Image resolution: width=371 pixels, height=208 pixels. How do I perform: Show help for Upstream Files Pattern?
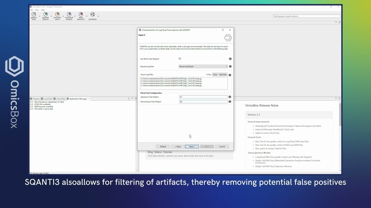click(230, 97)
